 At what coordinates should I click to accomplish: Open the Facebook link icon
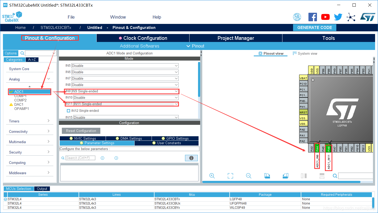313,17
